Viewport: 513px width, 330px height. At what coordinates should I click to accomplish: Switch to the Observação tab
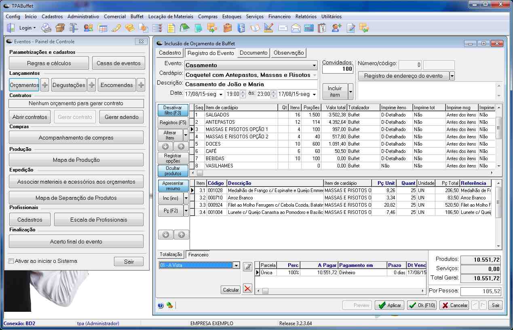pos(289,53)
